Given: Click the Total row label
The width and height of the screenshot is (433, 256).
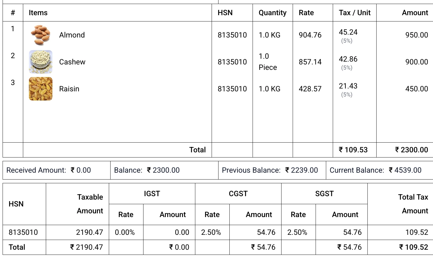Looking at the screenshot, I should point(198,149).
